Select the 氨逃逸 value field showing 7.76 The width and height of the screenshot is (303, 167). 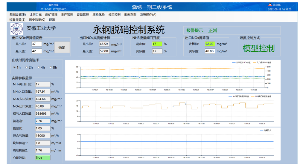point(43,121)
